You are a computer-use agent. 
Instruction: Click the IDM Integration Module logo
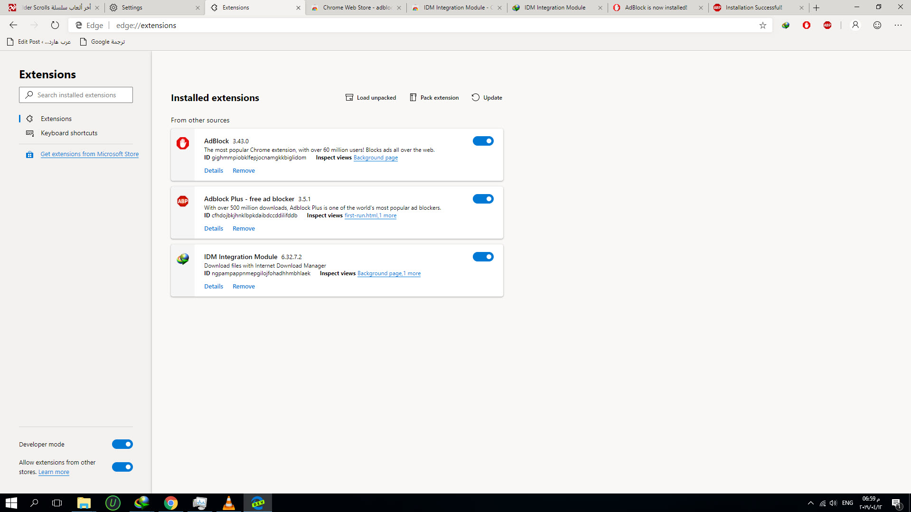point(183,259)
